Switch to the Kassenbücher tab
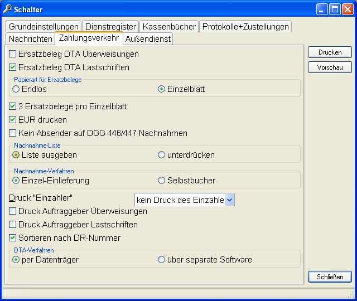This screenshot has height=301, width=357. [x=169, y=26]
